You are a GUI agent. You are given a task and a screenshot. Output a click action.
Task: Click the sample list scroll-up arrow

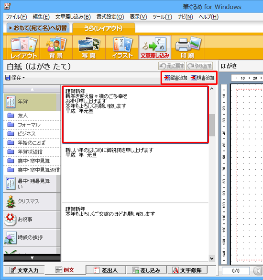click(x=212, y=89)
